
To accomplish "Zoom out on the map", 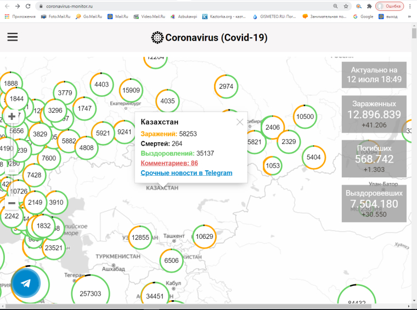I will pos(12,203).
